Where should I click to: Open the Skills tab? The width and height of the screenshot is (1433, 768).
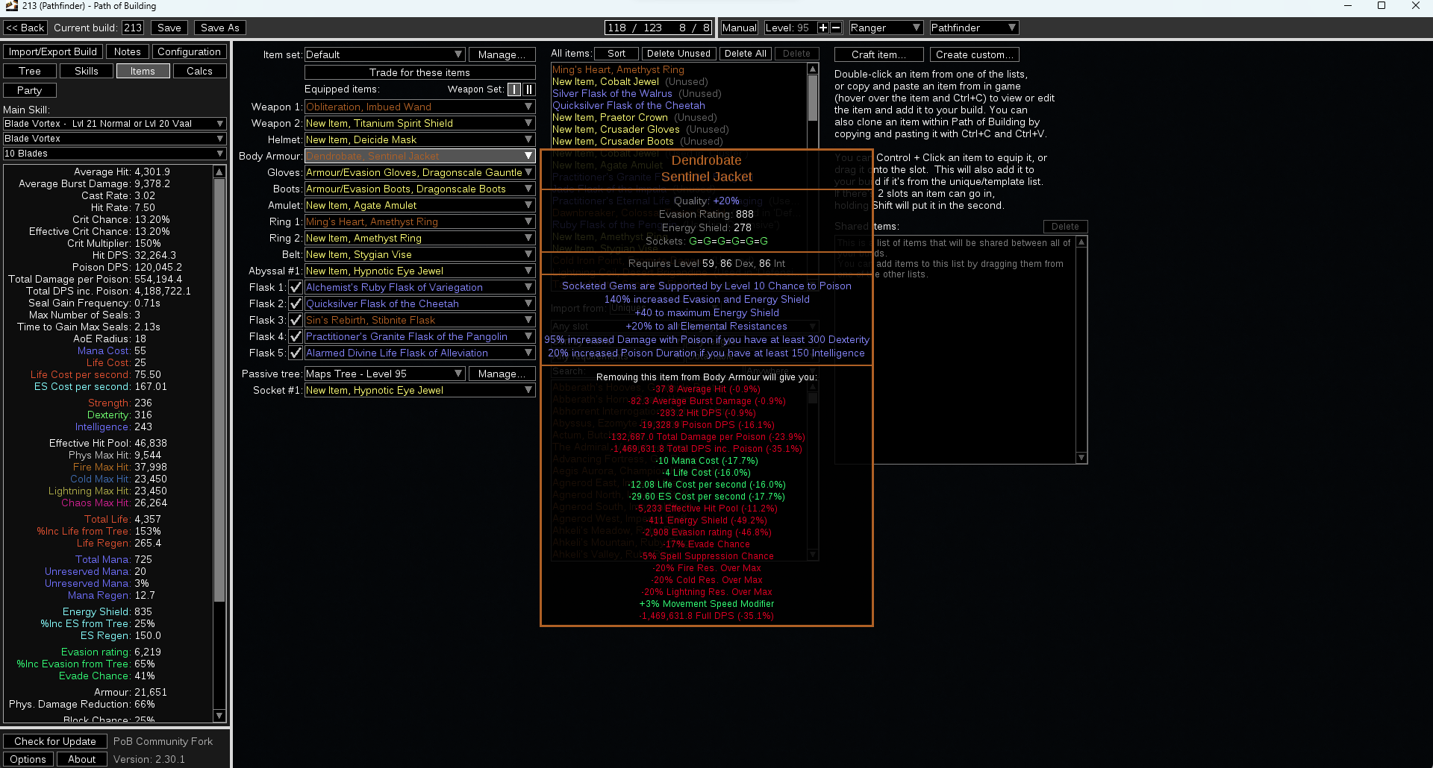[x=86, y=71]
